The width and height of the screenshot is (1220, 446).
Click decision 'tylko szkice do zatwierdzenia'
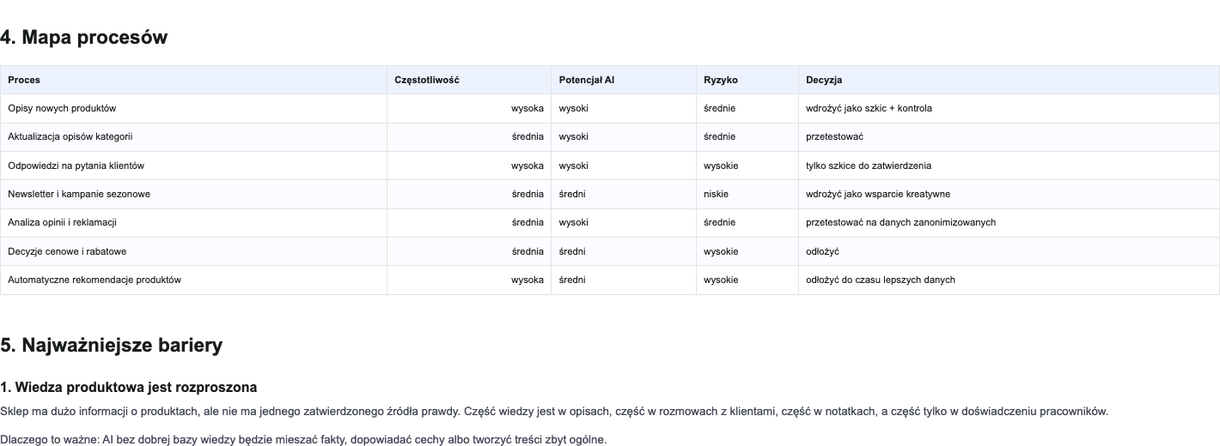pos(869,166)
